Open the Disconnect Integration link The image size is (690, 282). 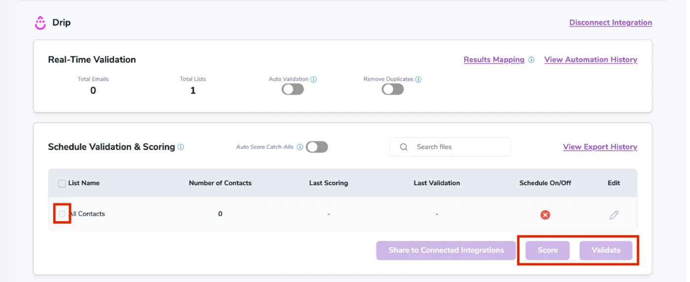coord(610,23)
